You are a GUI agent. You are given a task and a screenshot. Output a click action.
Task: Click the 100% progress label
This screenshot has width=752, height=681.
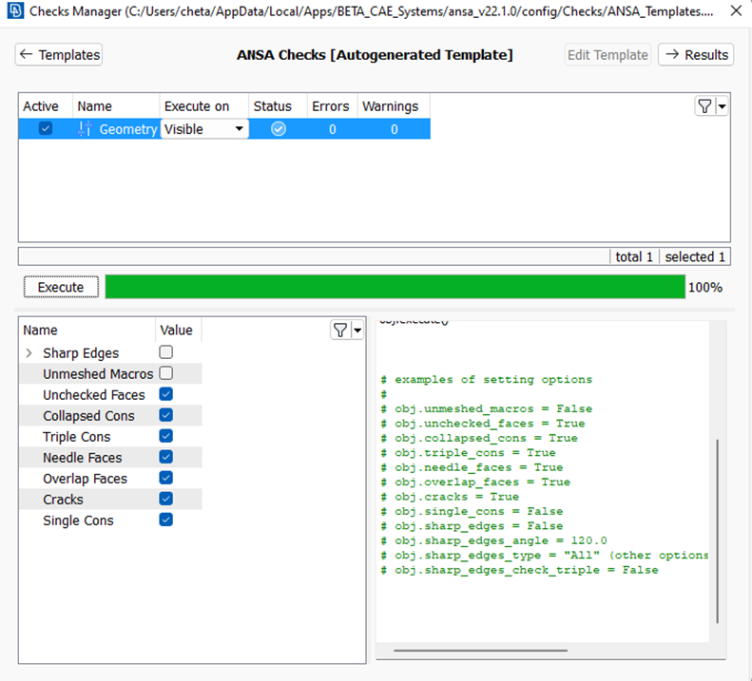(x=705, y=288)
